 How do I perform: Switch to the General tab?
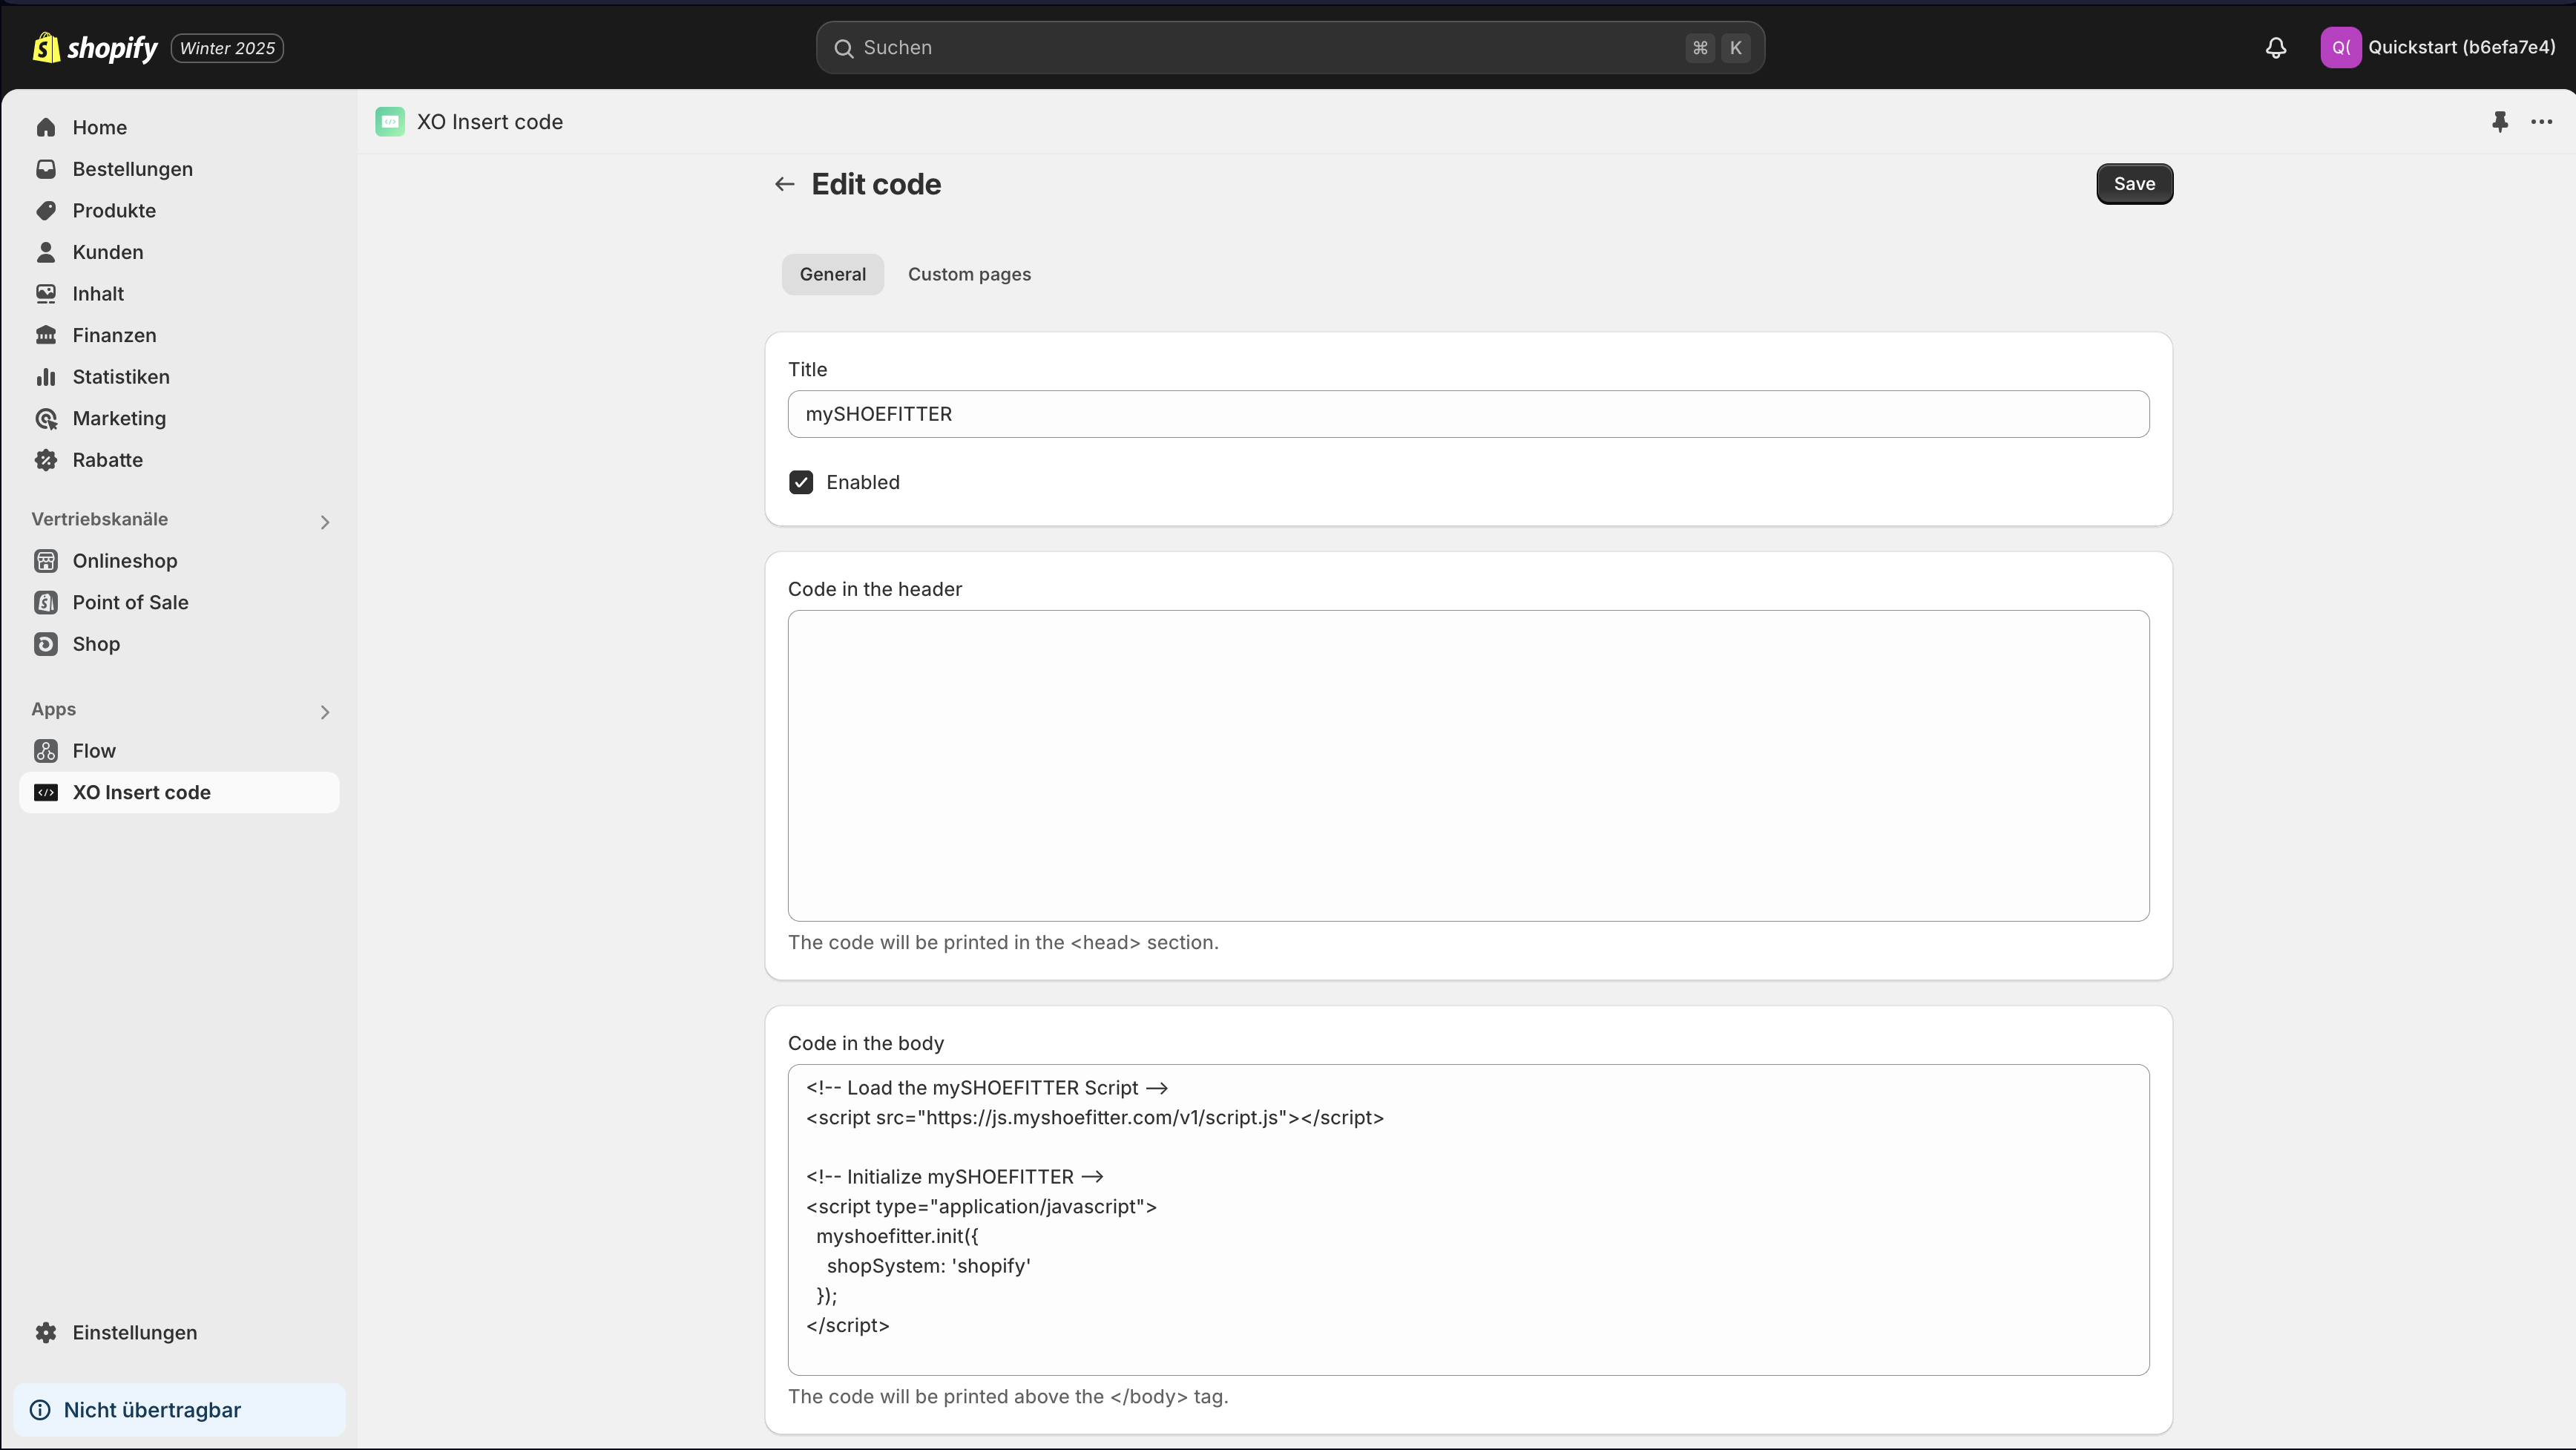(833, 274)
